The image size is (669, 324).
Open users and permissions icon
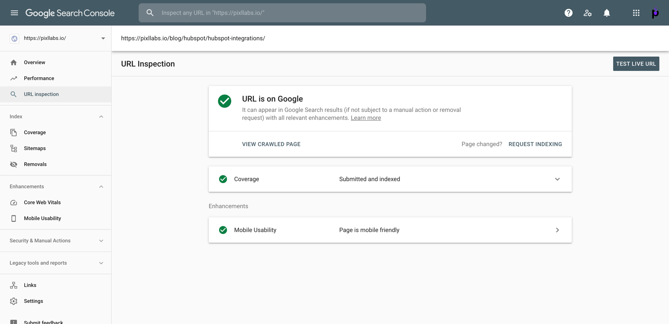point(588,13)
